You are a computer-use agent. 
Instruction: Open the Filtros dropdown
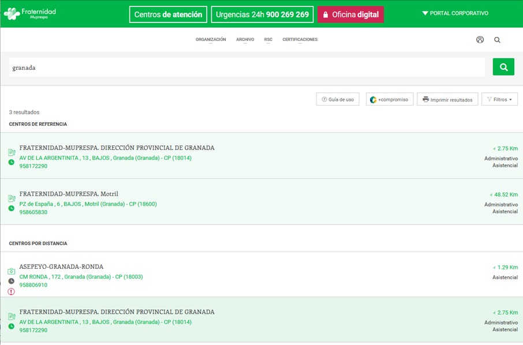[x=499, y=99]
